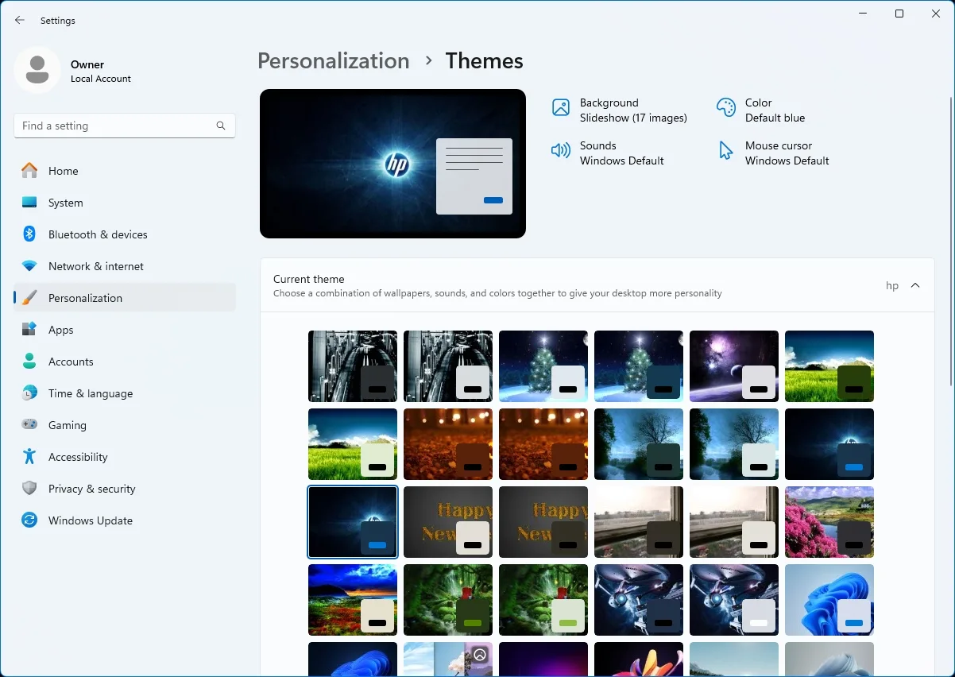Click the Personalization paintbrush icon
955x677 pixels.
tap(29, 298)
